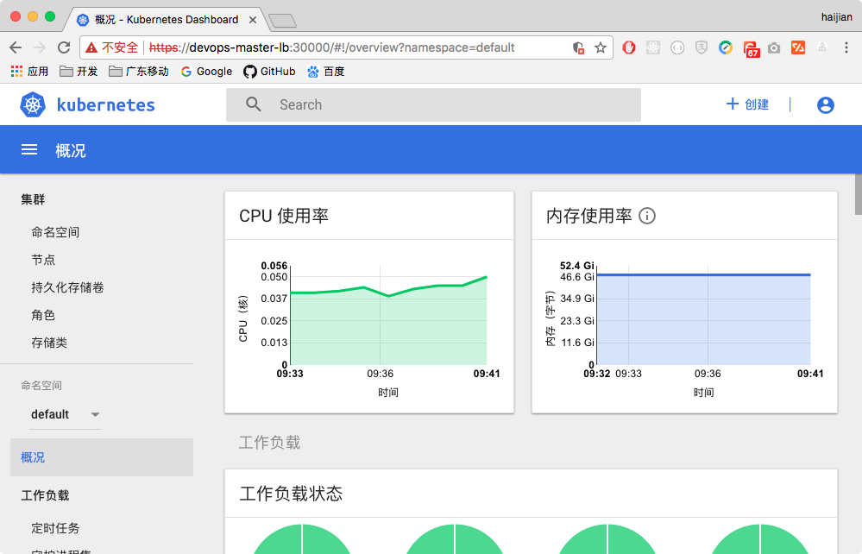Go back with the browser back arrow

[16, 47]
